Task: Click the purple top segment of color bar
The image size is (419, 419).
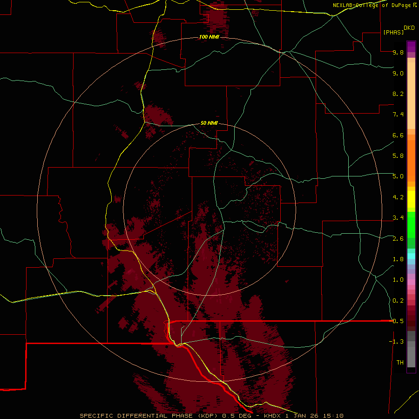Action: (411, 47)
